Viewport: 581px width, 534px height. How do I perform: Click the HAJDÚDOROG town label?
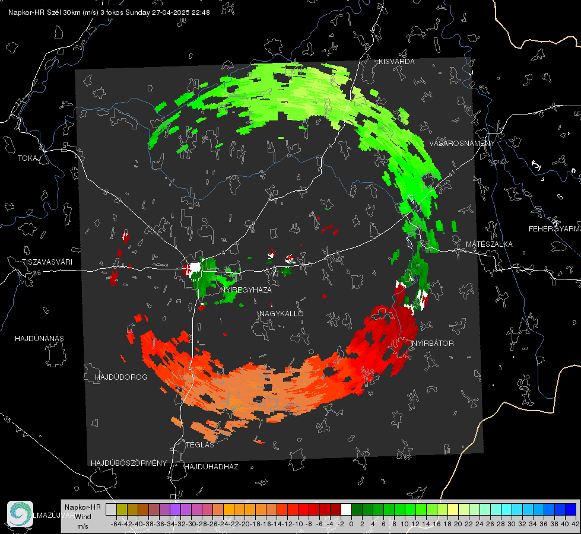[x=121, y=377]
